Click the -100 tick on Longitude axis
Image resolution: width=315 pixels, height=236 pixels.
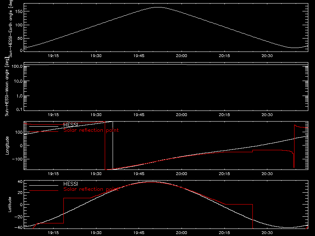point(17,159)
